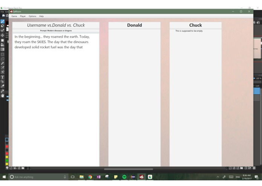262x186 pixels.
Task: Select the Fill rectangle shape tool in MediBang
Action: coord(2,40)
